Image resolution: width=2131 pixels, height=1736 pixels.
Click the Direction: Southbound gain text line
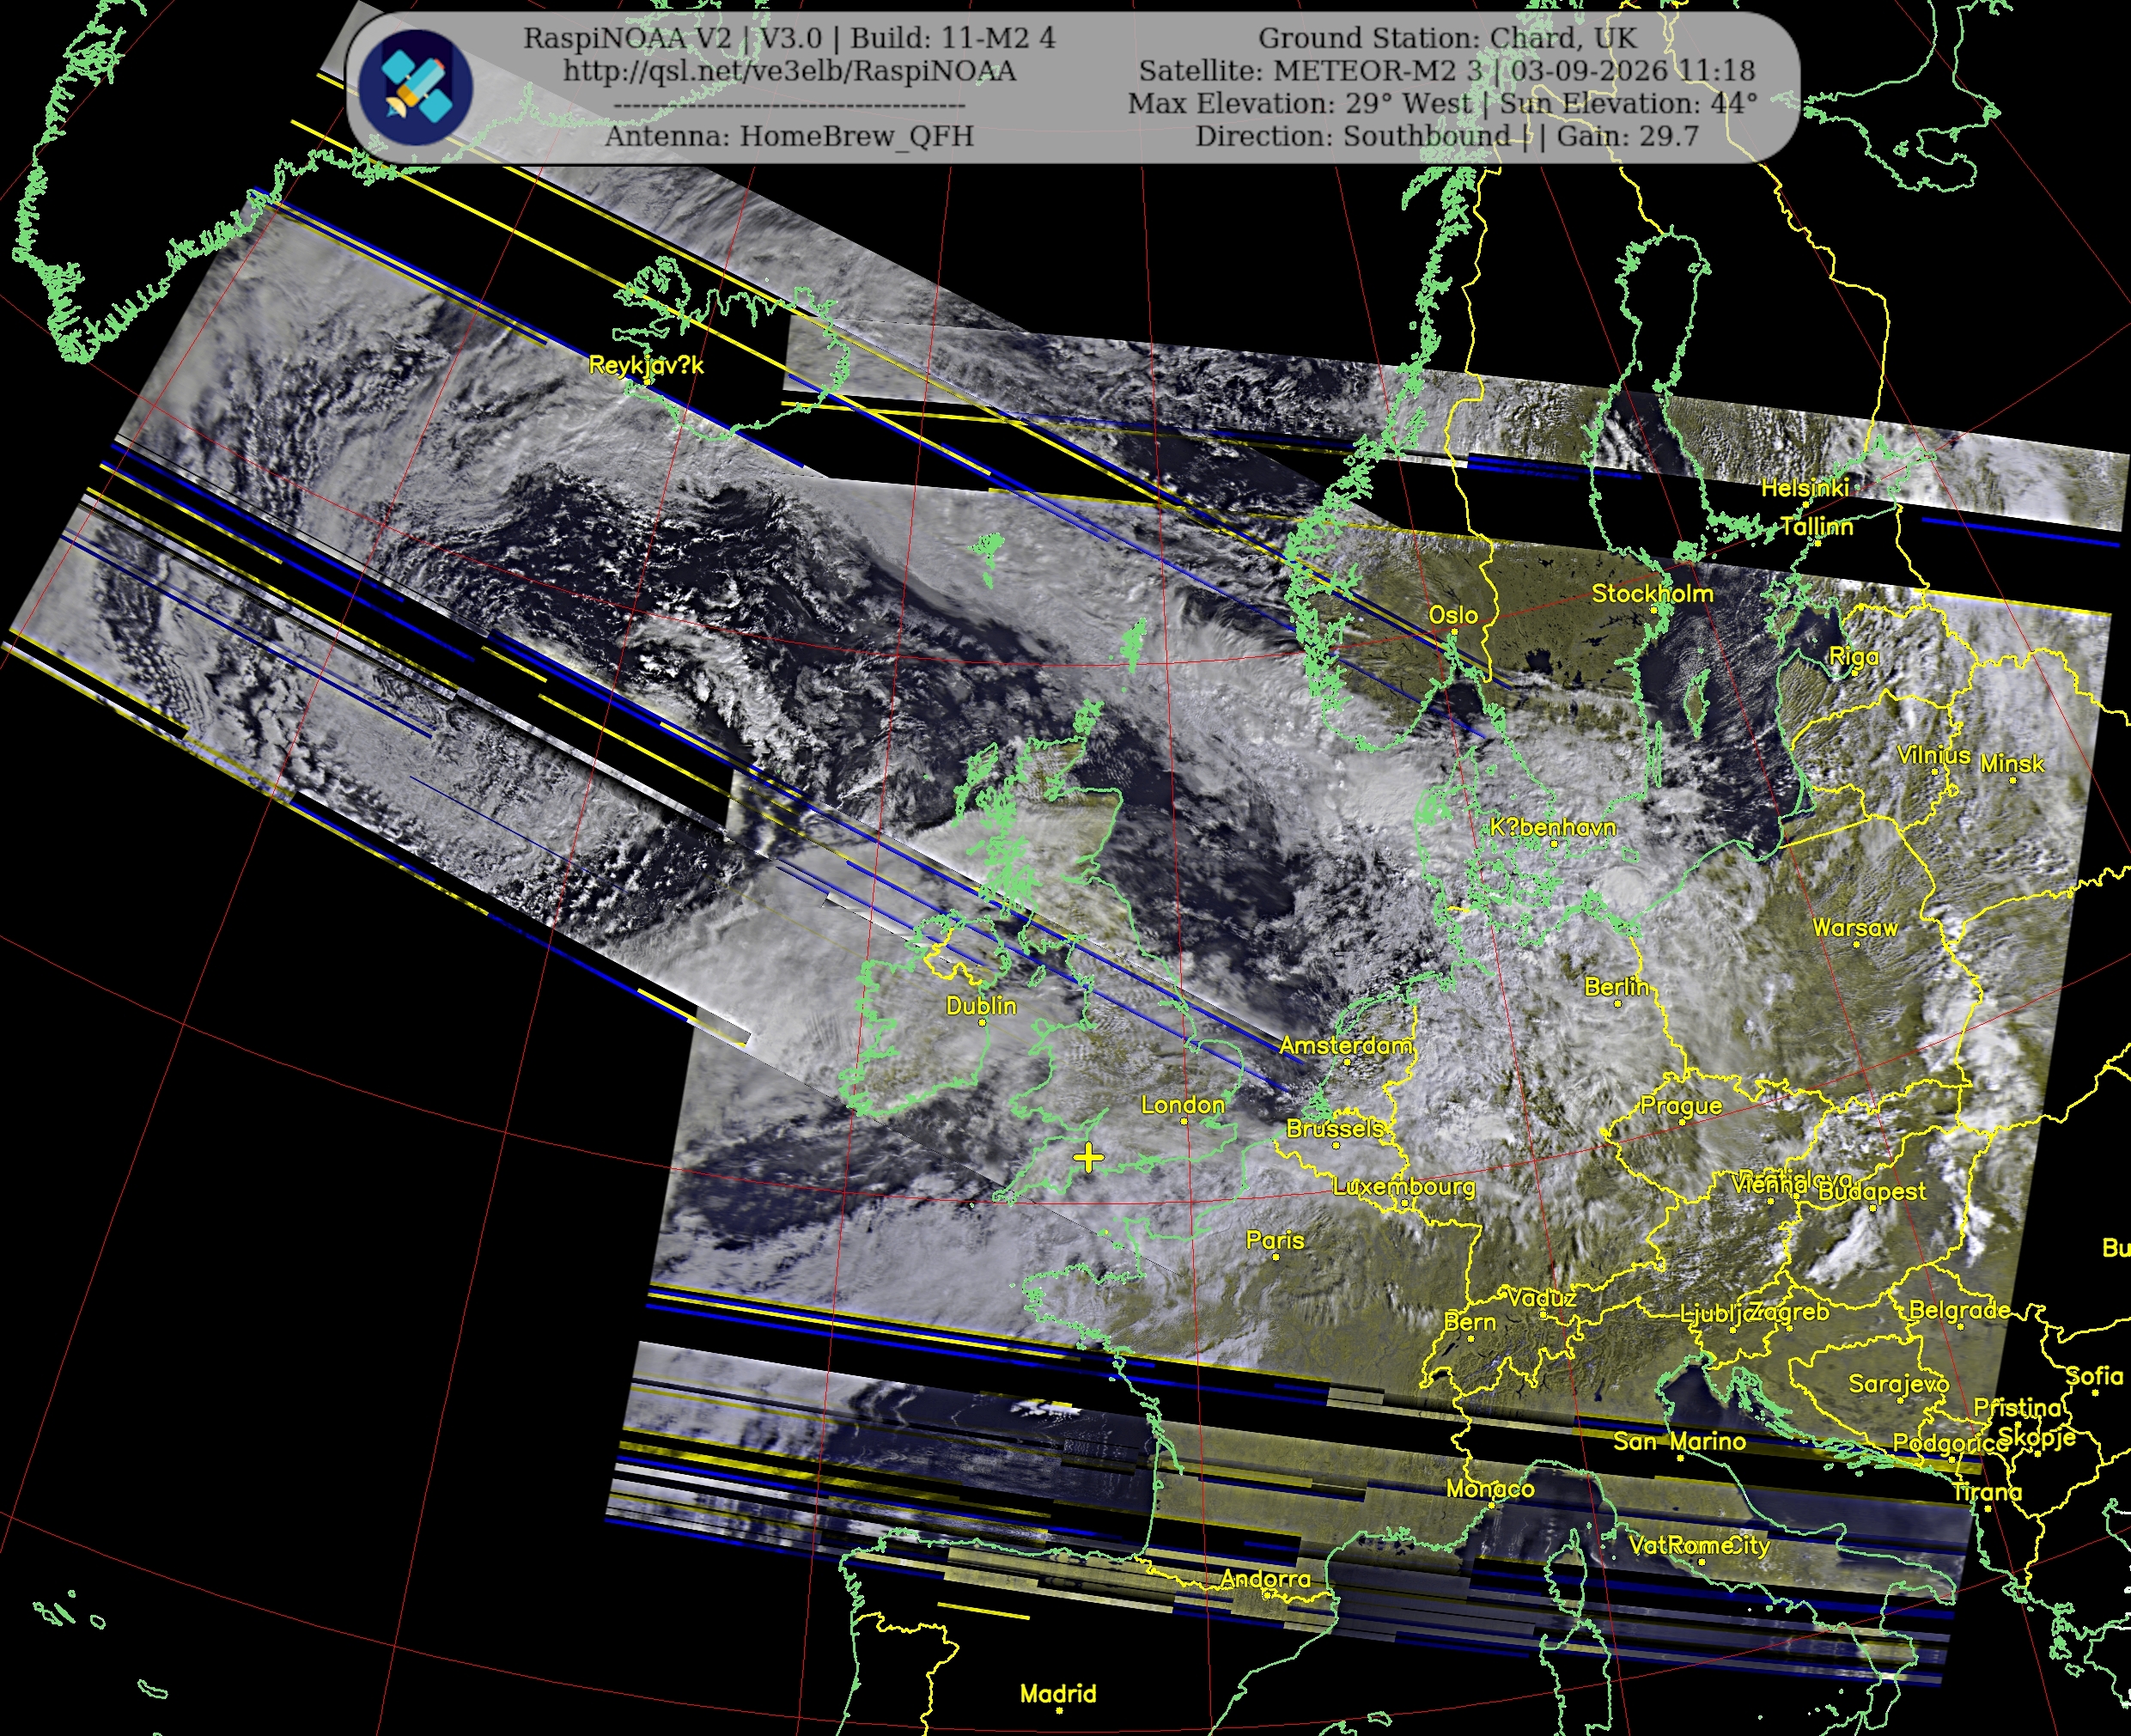(x=1447, y=136)
